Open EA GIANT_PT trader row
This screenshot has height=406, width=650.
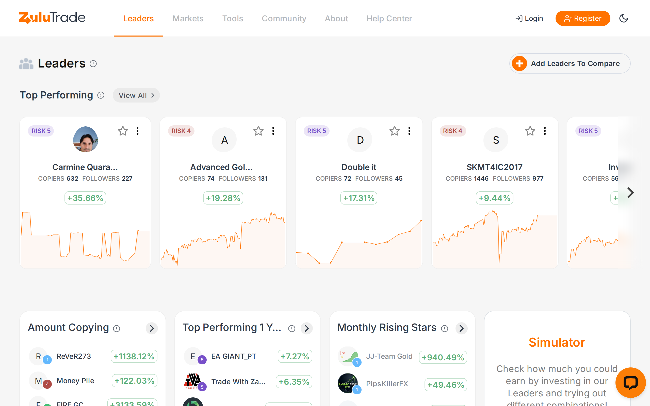247,356
